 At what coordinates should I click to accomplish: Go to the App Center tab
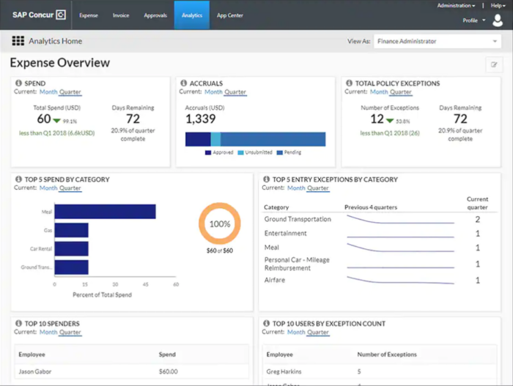[229, 15]
